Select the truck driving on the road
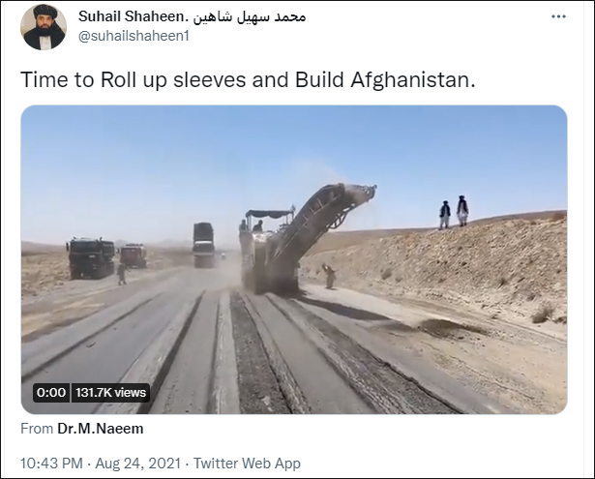Viewport: 595px width, 479px height. [x=203, y=245]
